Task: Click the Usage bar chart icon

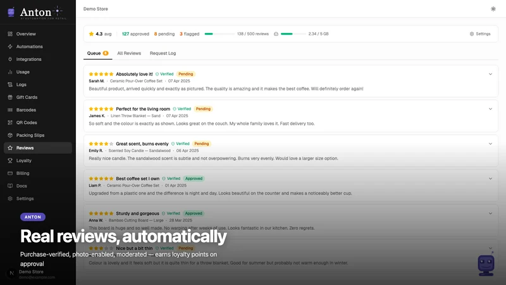Action: tap(10, 72)
